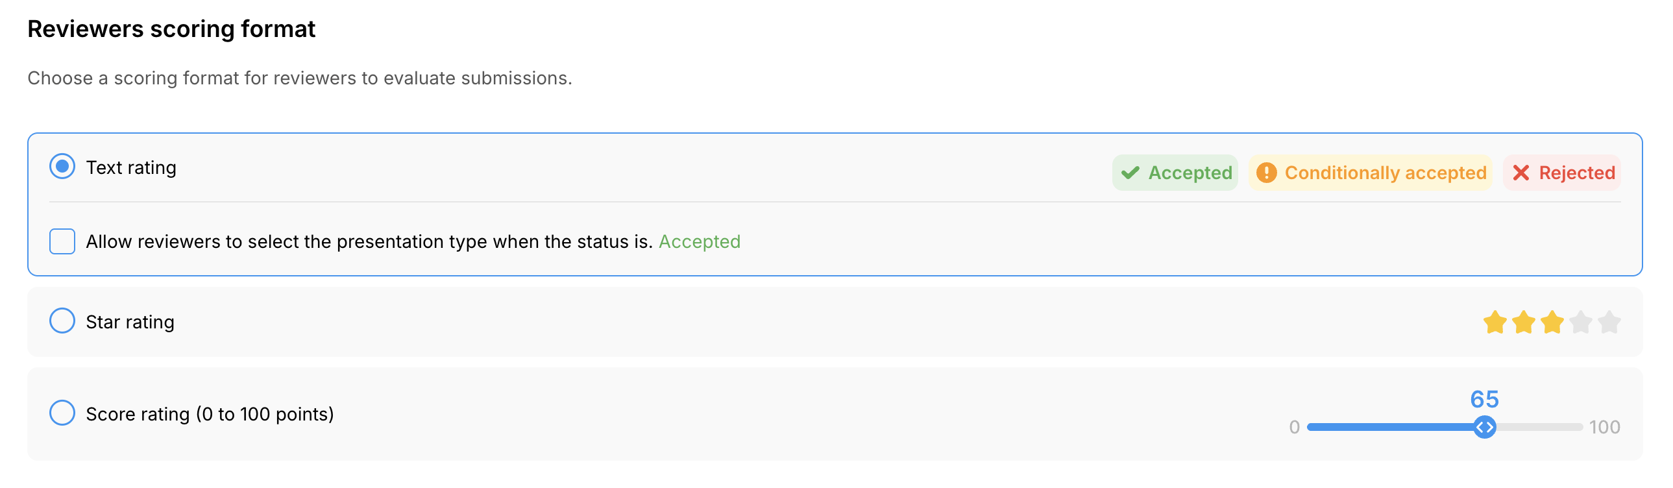This screenshot has height=488, width=1673.
Task: Click the fifth gray star
Action: [1609, 323]
